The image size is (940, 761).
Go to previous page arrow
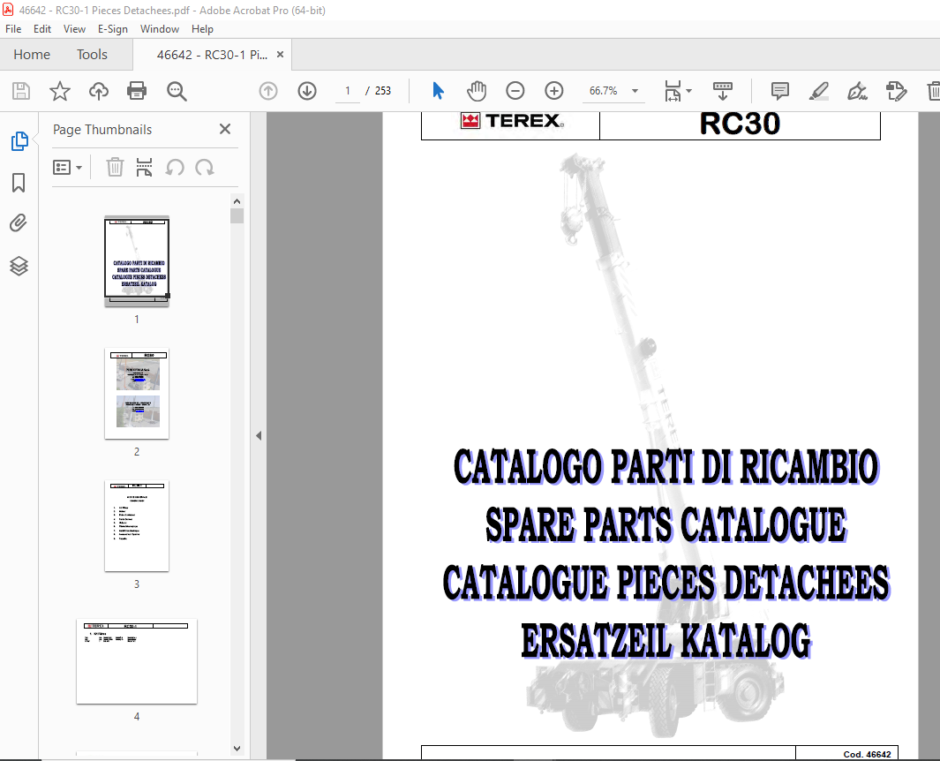268,91
